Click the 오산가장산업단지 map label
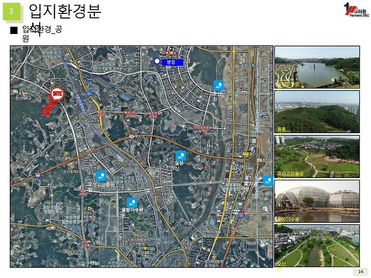Screen dimensions: 371x278 tap(50, 209)
